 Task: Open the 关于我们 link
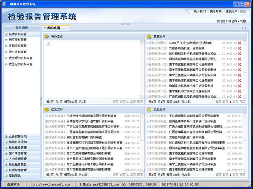point(199,12)
